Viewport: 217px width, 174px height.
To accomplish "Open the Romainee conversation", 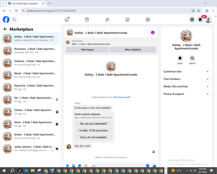I will coord(30,51).
